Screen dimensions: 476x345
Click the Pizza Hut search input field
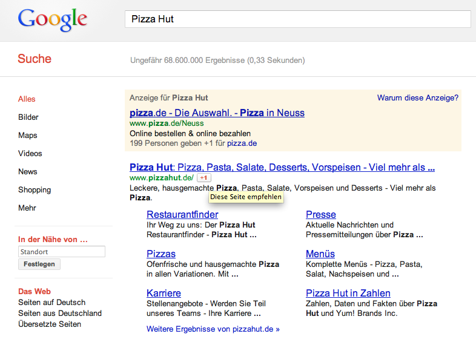pyautogui.click(x=297, y=19)
